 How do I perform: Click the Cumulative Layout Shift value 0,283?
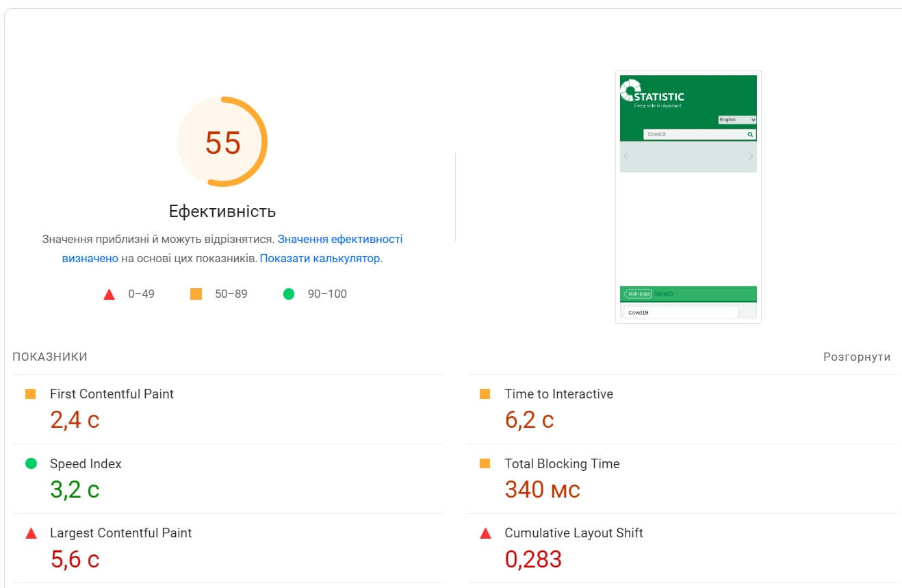tap(533, 559)
